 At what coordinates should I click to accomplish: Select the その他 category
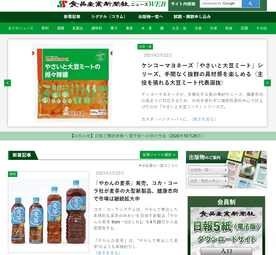pyautogui.click(x=262, y=28)
